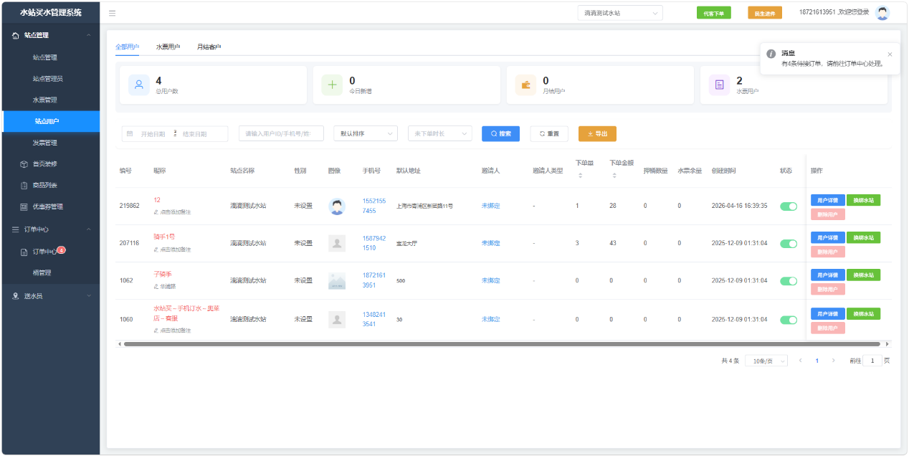Click the image thumbnail of user 1062
The height and width of the screenshot is (456, 909).
pyautogui.click(x=337, y=281)
